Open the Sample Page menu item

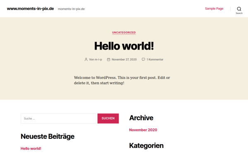214,9
